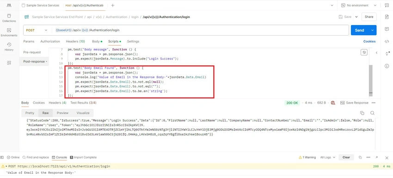This screenshot has height=178, width=393.
Task: Open the tabs overflow chevron
Action: pyautogui.click(x=332, y=5)
